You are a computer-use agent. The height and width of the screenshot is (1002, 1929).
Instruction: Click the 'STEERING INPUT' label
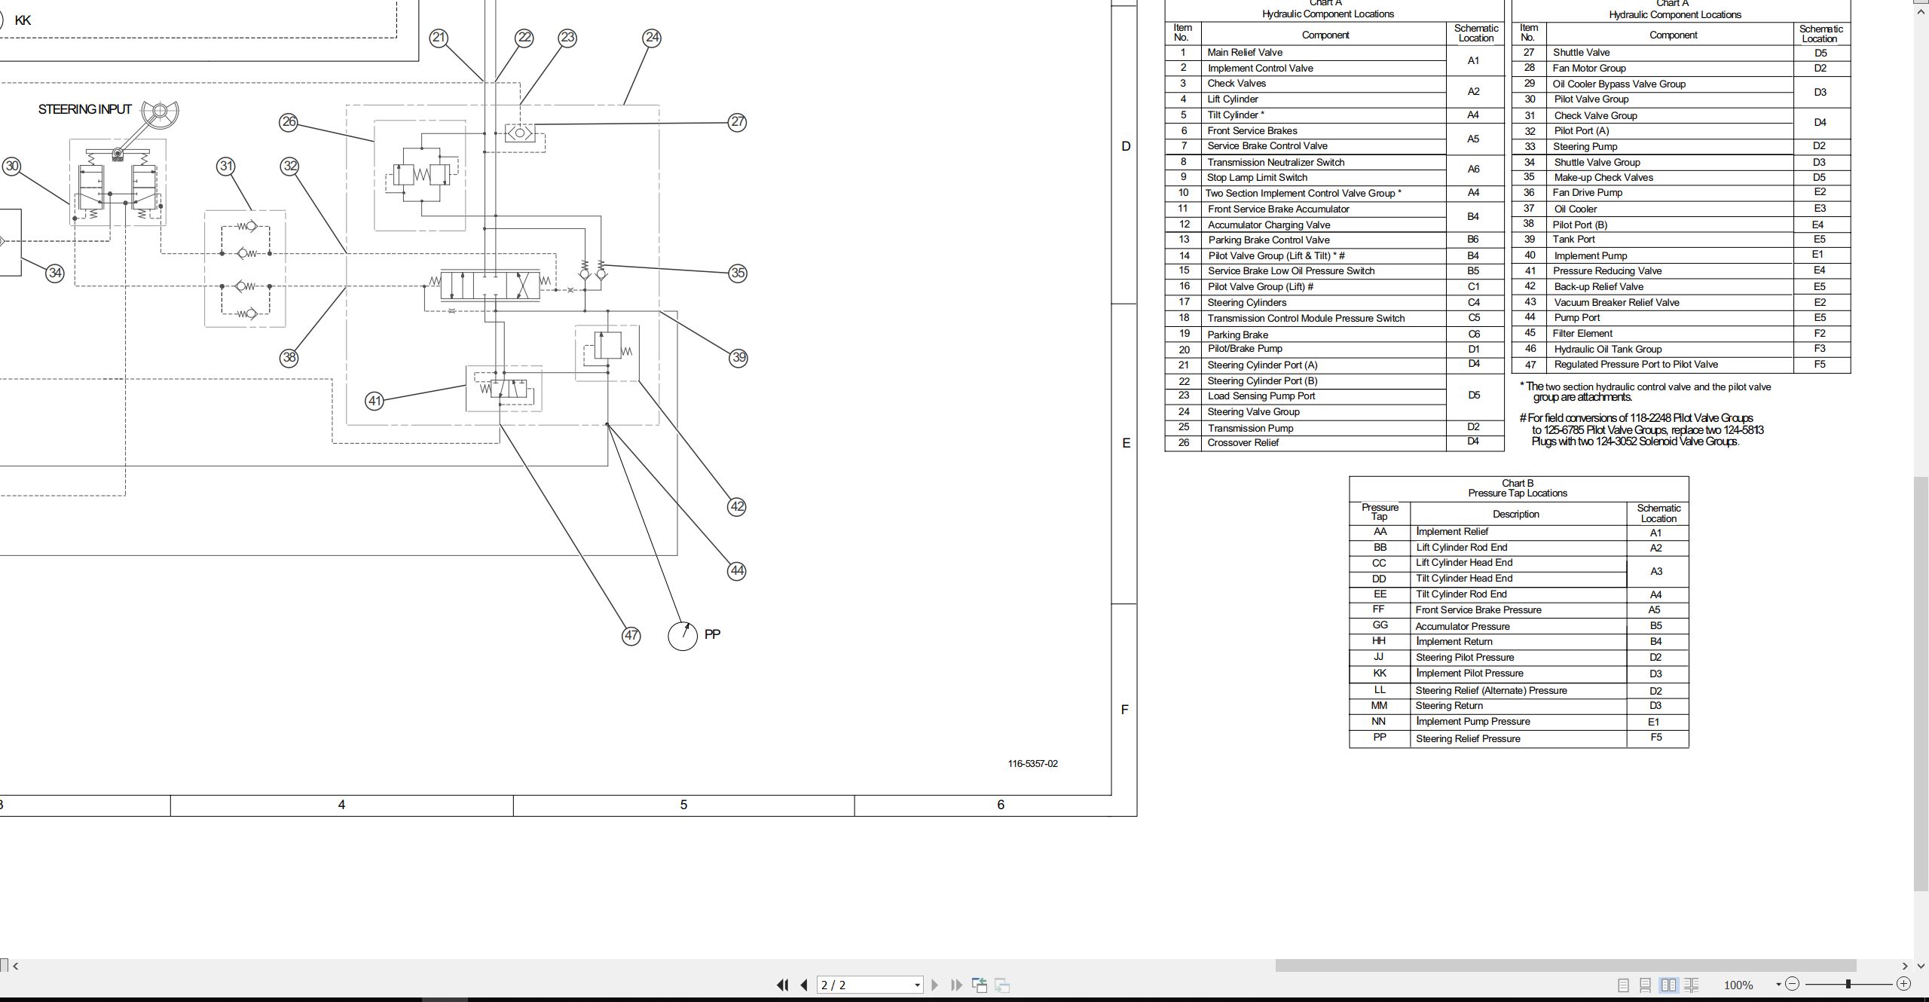click(84, 109)
